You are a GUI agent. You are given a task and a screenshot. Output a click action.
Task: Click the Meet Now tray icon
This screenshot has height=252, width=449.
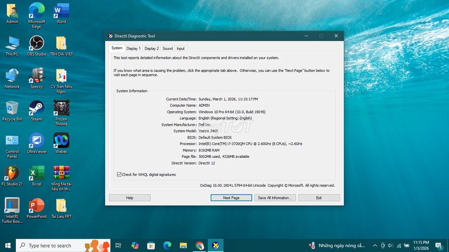(383, 245)
